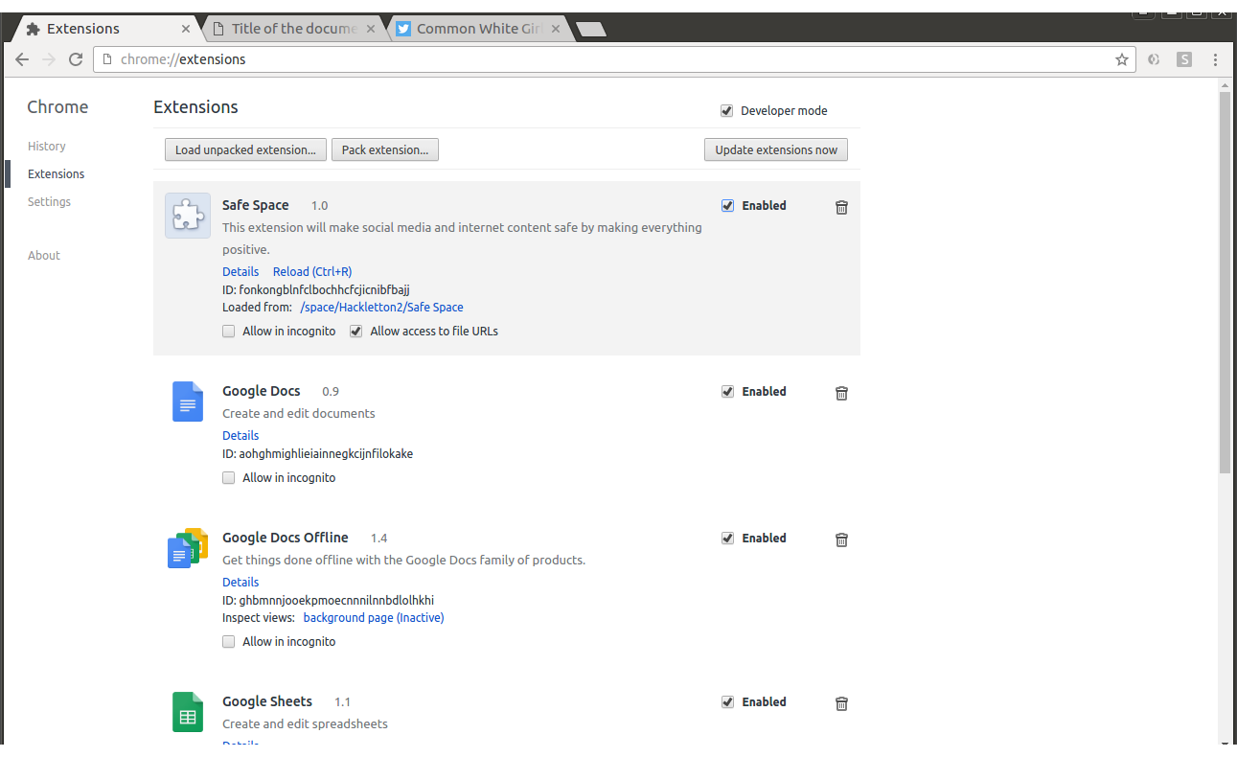
Task: Close the Title of the document tab
Action: tap(371, 29)
